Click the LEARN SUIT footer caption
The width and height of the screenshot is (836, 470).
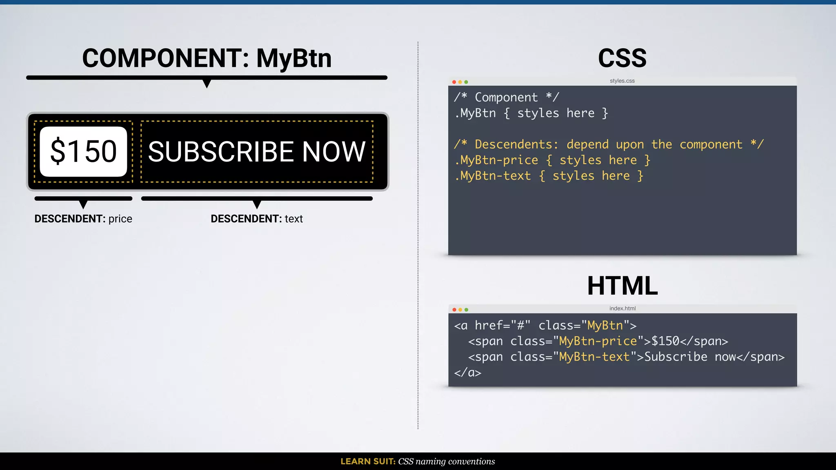click(418, 461)
